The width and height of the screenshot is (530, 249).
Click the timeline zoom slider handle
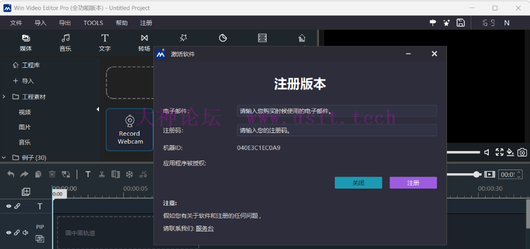coord(477,174)
